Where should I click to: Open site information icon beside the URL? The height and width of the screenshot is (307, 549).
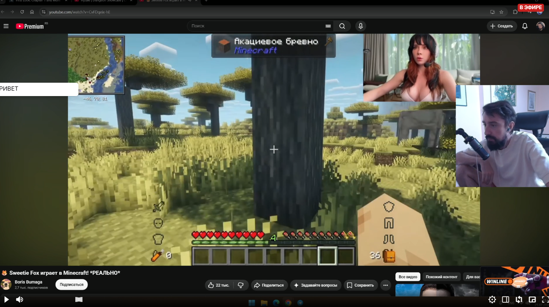tap(43, 12)
